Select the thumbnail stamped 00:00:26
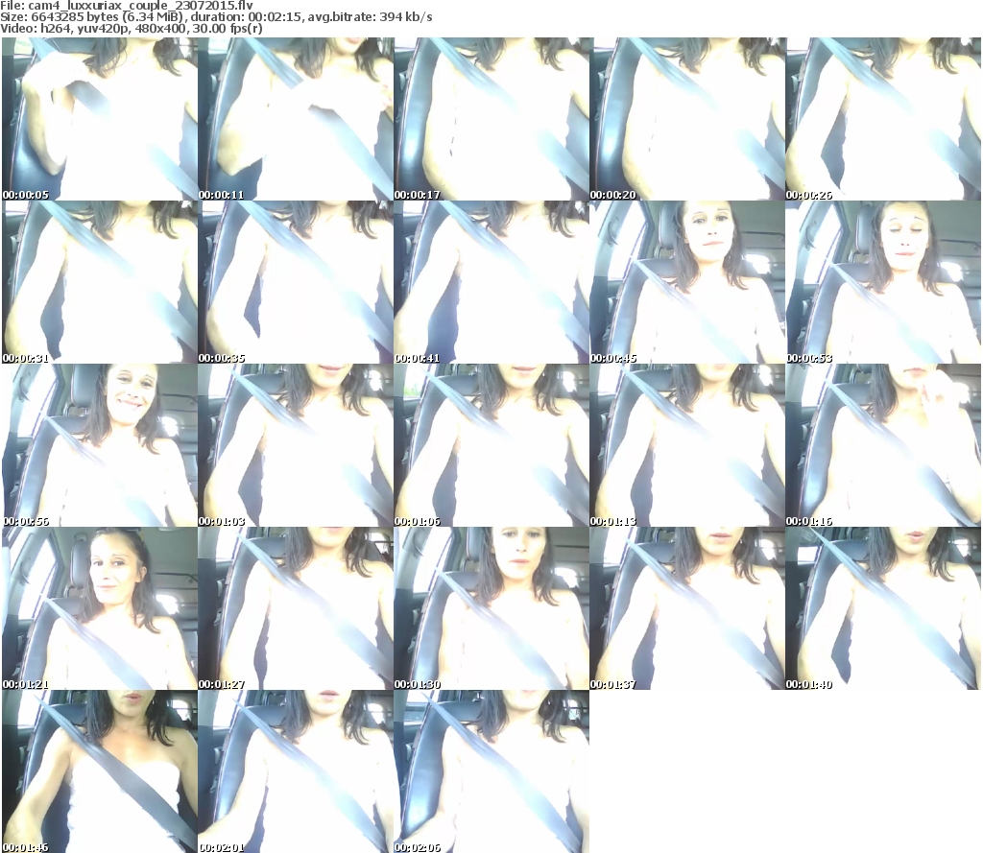The height and width of the screenshot is (853, 983). tap(883, 119)
